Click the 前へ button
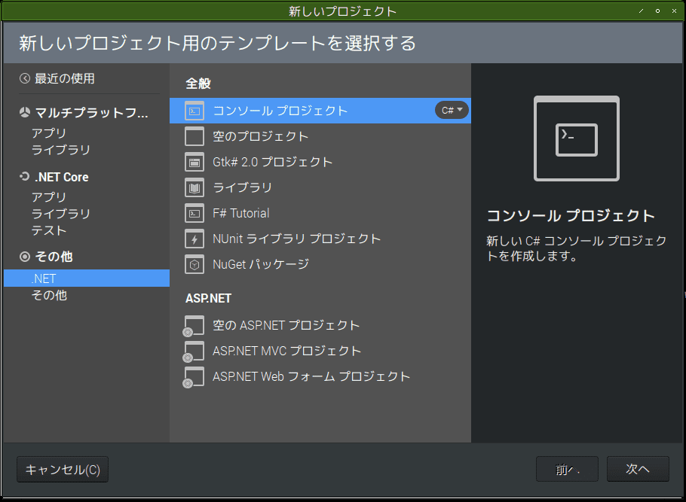Image resolution: width=686 pixels, height=502 pixels. 567,469
